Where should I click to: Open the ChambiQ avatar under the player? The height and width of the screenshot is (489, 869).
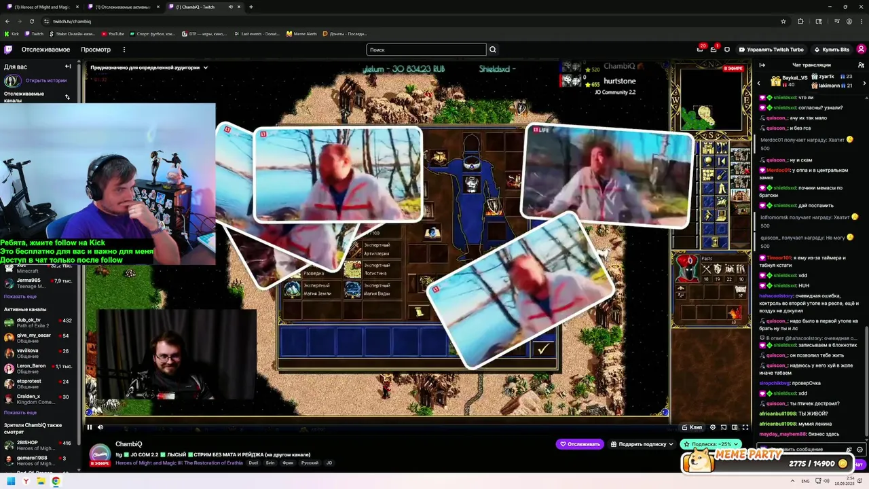(x=100, y=454)
